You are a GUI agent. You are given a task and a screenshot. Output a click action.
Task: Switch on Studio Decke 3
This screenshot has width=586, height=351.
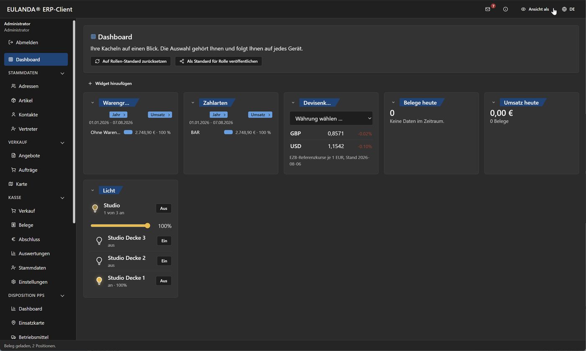coord(164,241)
